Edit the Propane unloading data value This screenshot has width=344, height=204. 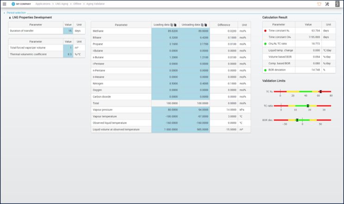pos(195,44)
